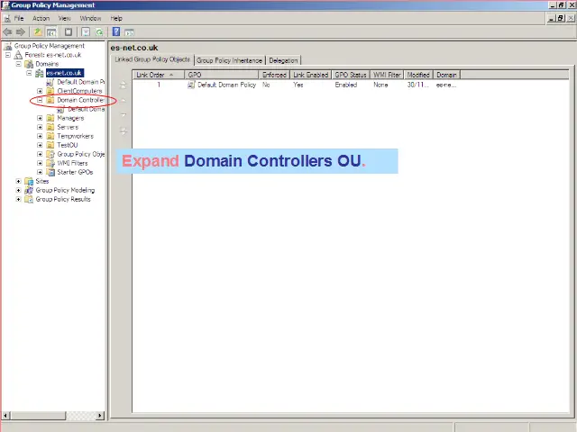Sort list by Enforced column header

click(x=274, y=75)
